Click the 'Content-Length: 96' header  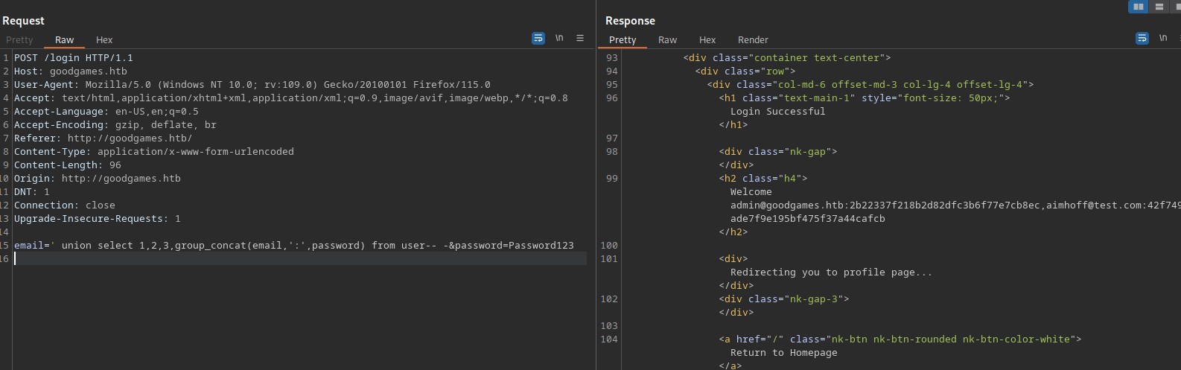[68, 165]
